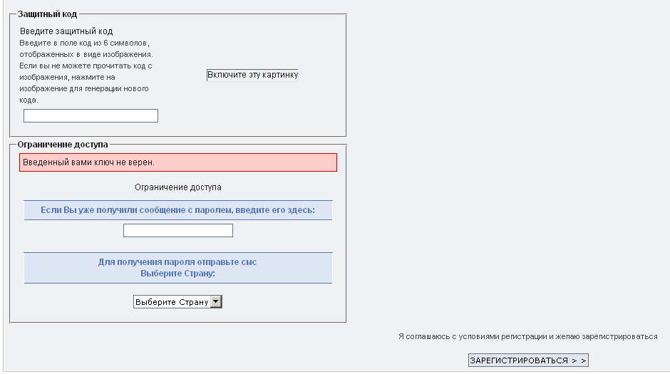Click the arrow button of the country dropdown
Screen dimensions: 670x374
217,302
